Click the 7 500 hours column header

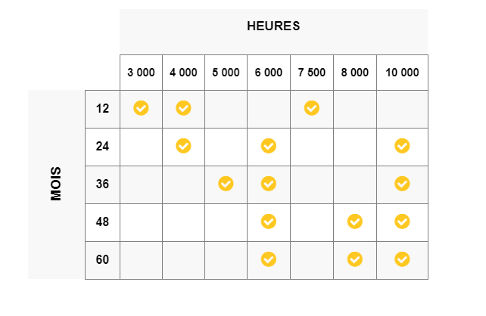(312, 73)
